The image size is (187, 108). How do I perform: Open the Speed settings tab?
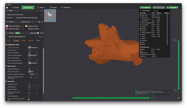tap(24, 40)
